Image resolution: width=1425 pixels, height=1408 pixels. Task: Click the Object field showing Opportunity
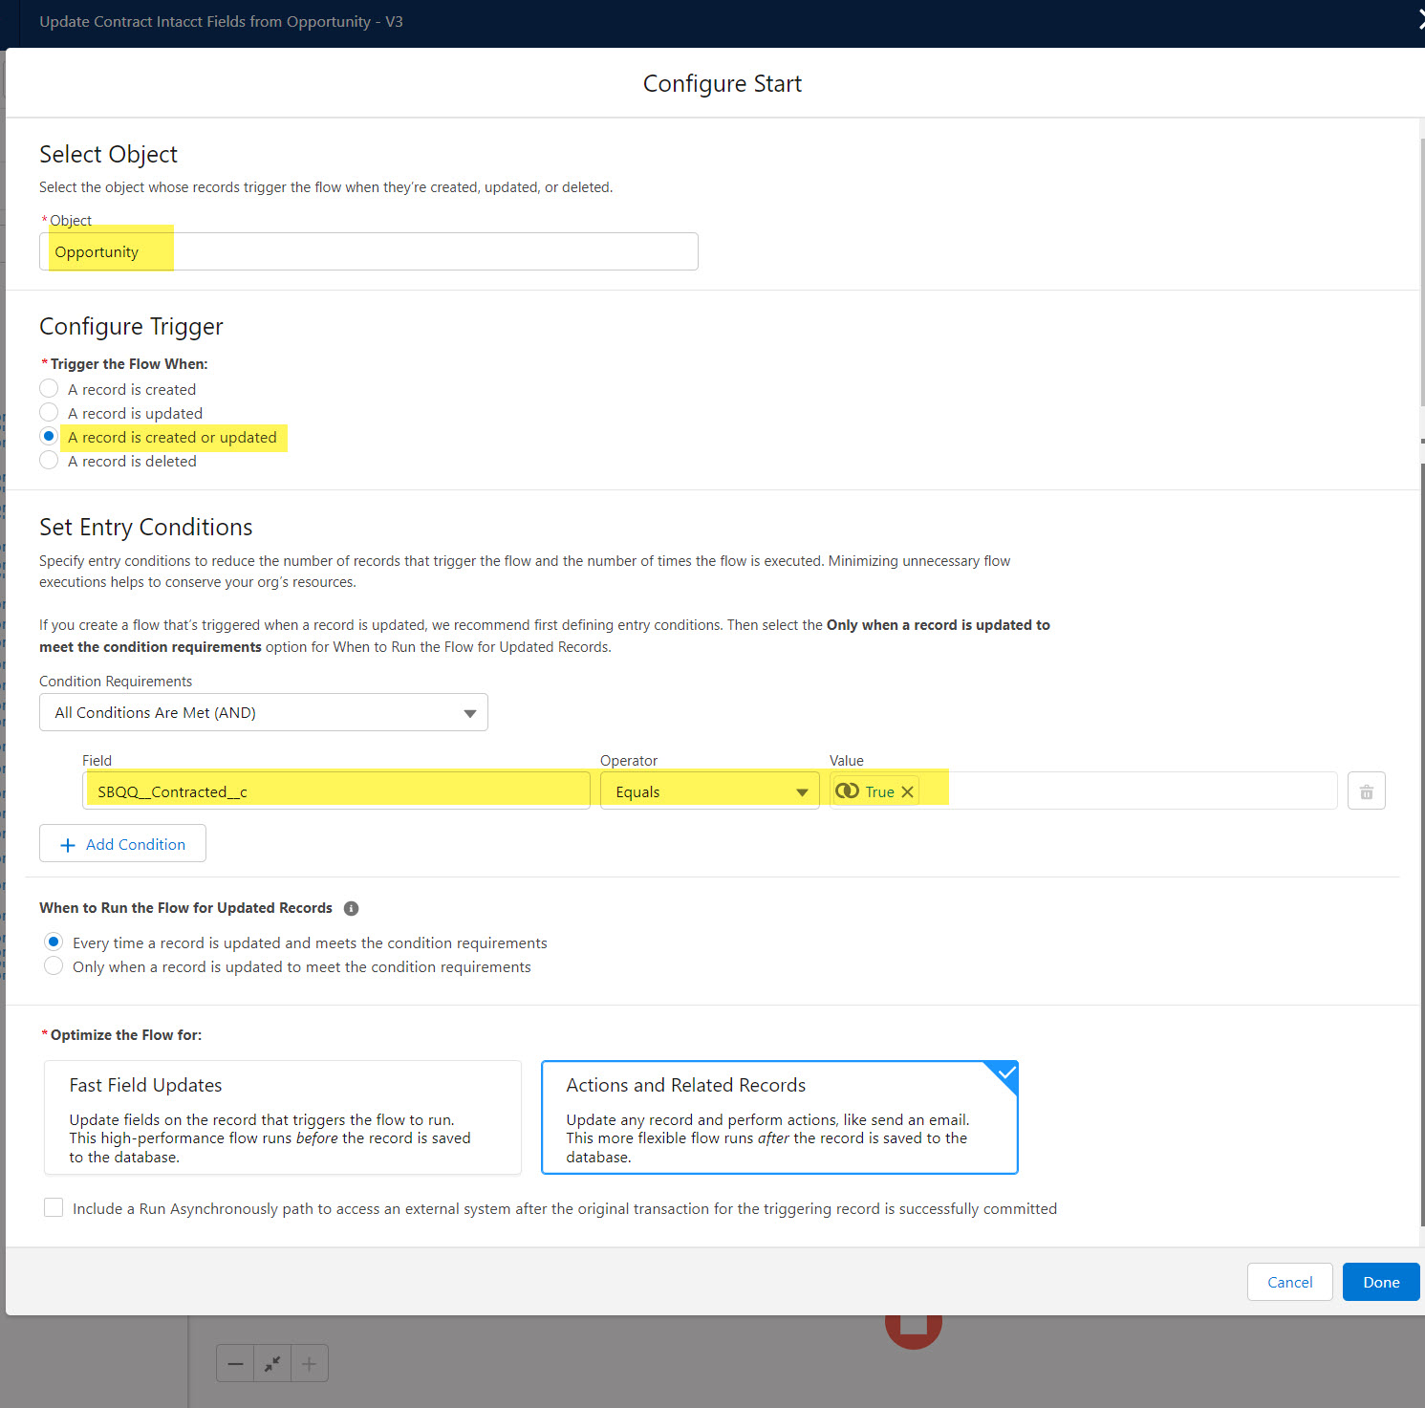368,252
